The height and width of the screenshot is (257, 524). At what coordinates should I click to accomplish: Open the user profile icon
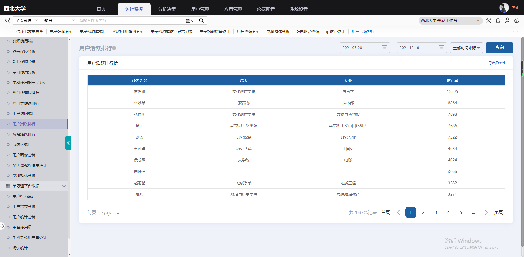coord(507,20)
